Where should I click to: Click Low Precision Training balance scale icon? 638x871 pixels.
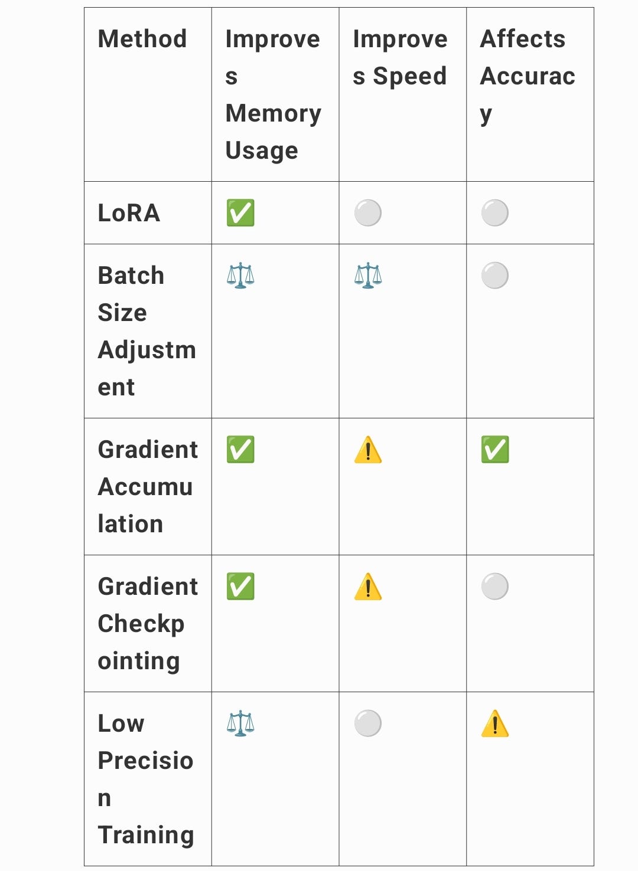coord(240,723)
